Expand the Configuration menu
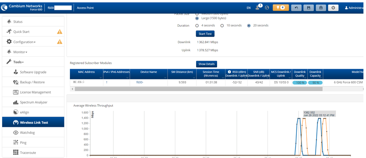The image size is (366, 158). click(x=24, y=42)
